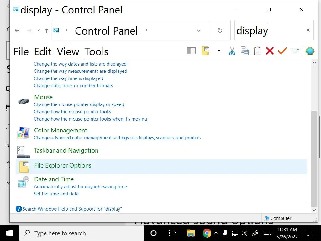Go back with the left arrow button
The width and height of the screenshot is (321, 241).
tap(17, 30)
